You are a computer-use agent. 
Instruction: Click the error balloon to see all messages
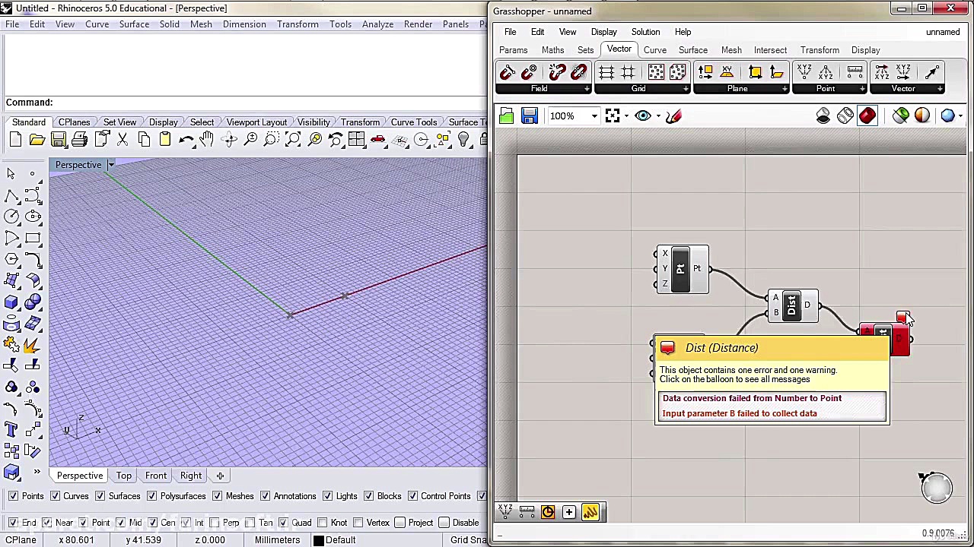667,347
